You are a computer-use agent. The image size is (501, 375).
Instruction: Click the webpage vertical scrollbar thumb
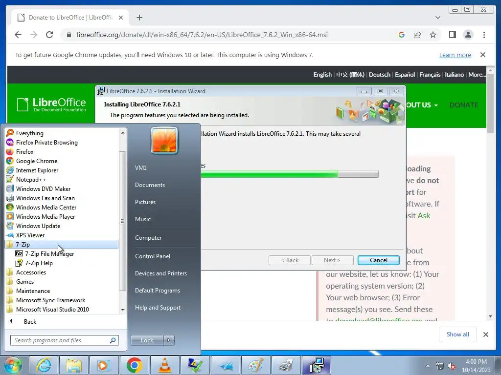pos(490,103)
